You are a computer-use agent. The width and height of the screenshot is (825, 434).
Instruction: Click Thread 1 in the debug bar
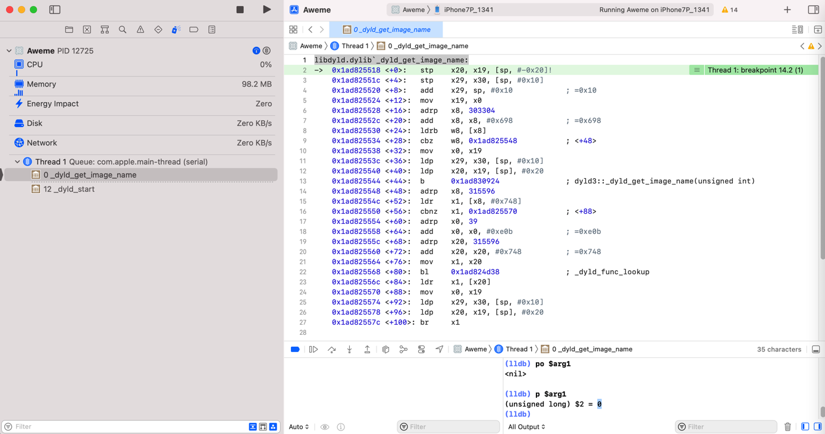513,350
